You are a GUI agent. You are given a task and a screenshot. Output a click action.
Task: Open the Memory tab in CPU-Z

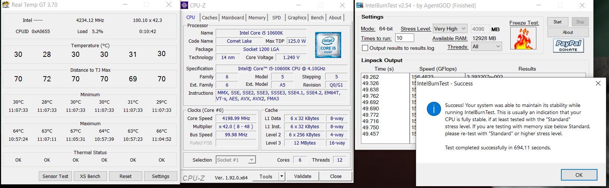point(257,17)
